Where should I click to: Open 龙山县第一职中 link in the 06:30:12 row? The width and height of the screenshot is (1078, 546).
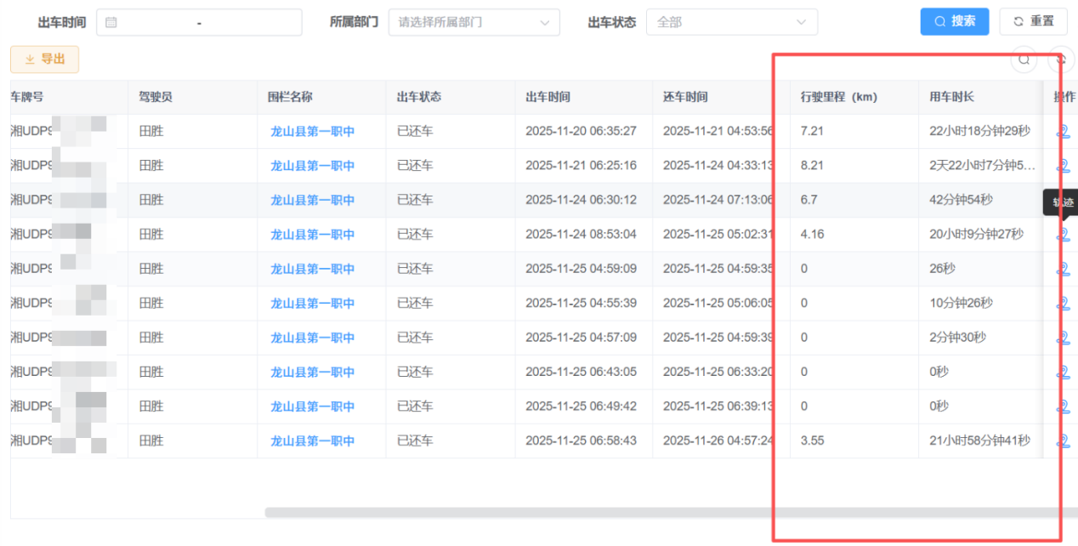(312, 200)
